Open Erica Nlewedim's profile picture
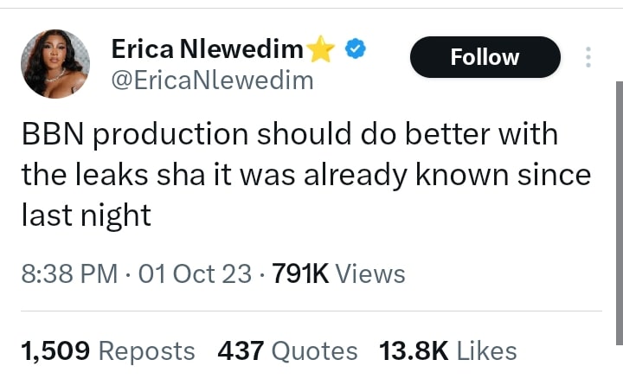Image resolution: width=623 pixels, height=379 pixels. [x=55, y=64]
